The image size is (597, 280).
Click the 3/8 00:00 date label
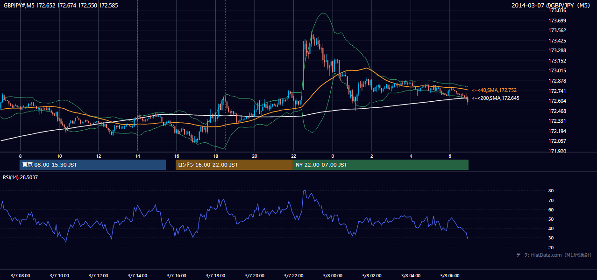click(x=333, y=276)
